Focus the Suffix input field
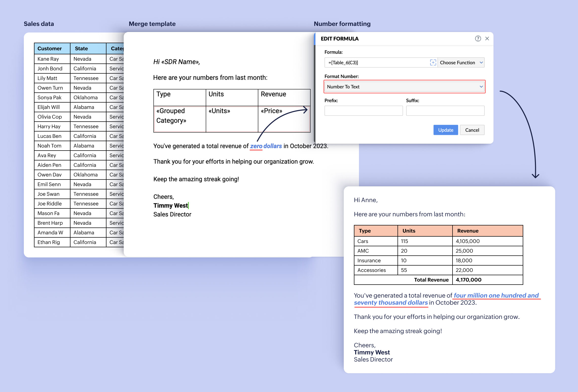Viewport: 578px width, 392px height. (445, 111)
